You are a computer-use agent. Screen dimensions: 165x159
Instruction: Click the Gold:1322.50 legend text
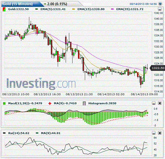[18, 9]
